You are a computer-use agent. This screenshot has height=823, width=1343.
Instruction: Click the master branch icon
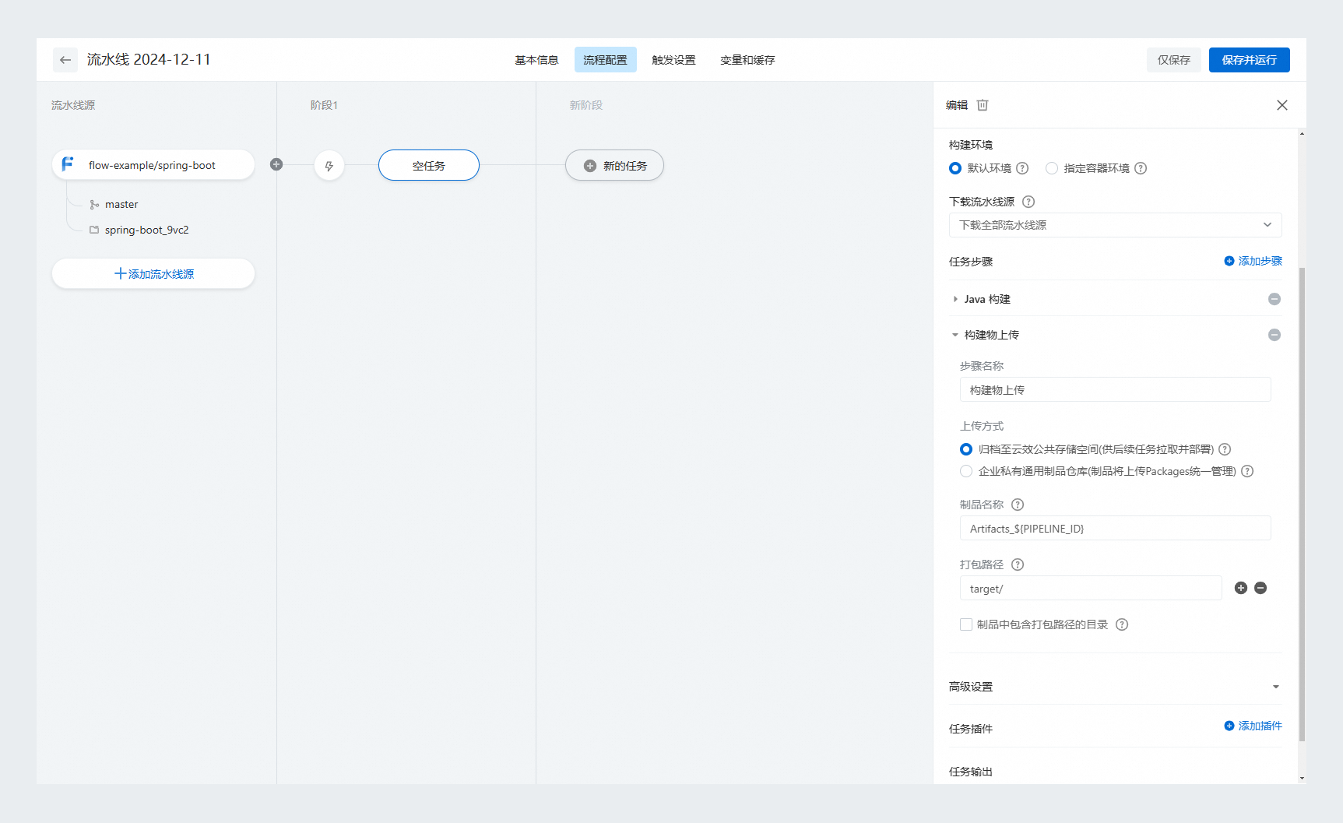coord(94,205)
